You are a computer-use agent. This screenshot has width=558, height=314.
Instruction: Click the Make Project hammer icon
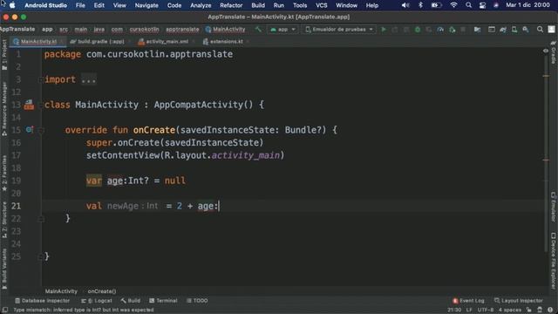tap(258, 30)
